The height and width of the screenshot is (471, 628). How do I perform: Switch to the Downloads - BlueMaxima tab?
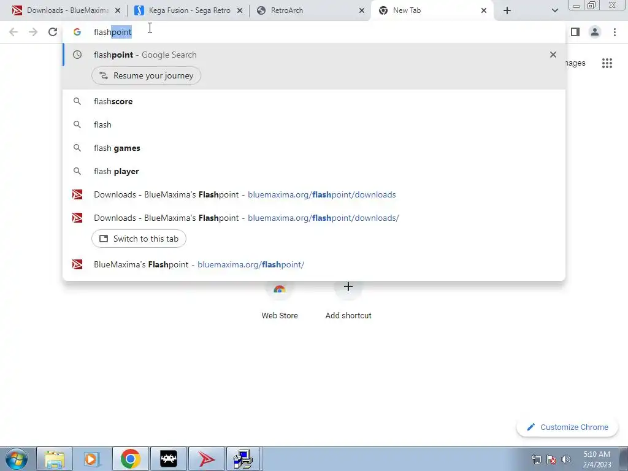click(x=66, y=10)
